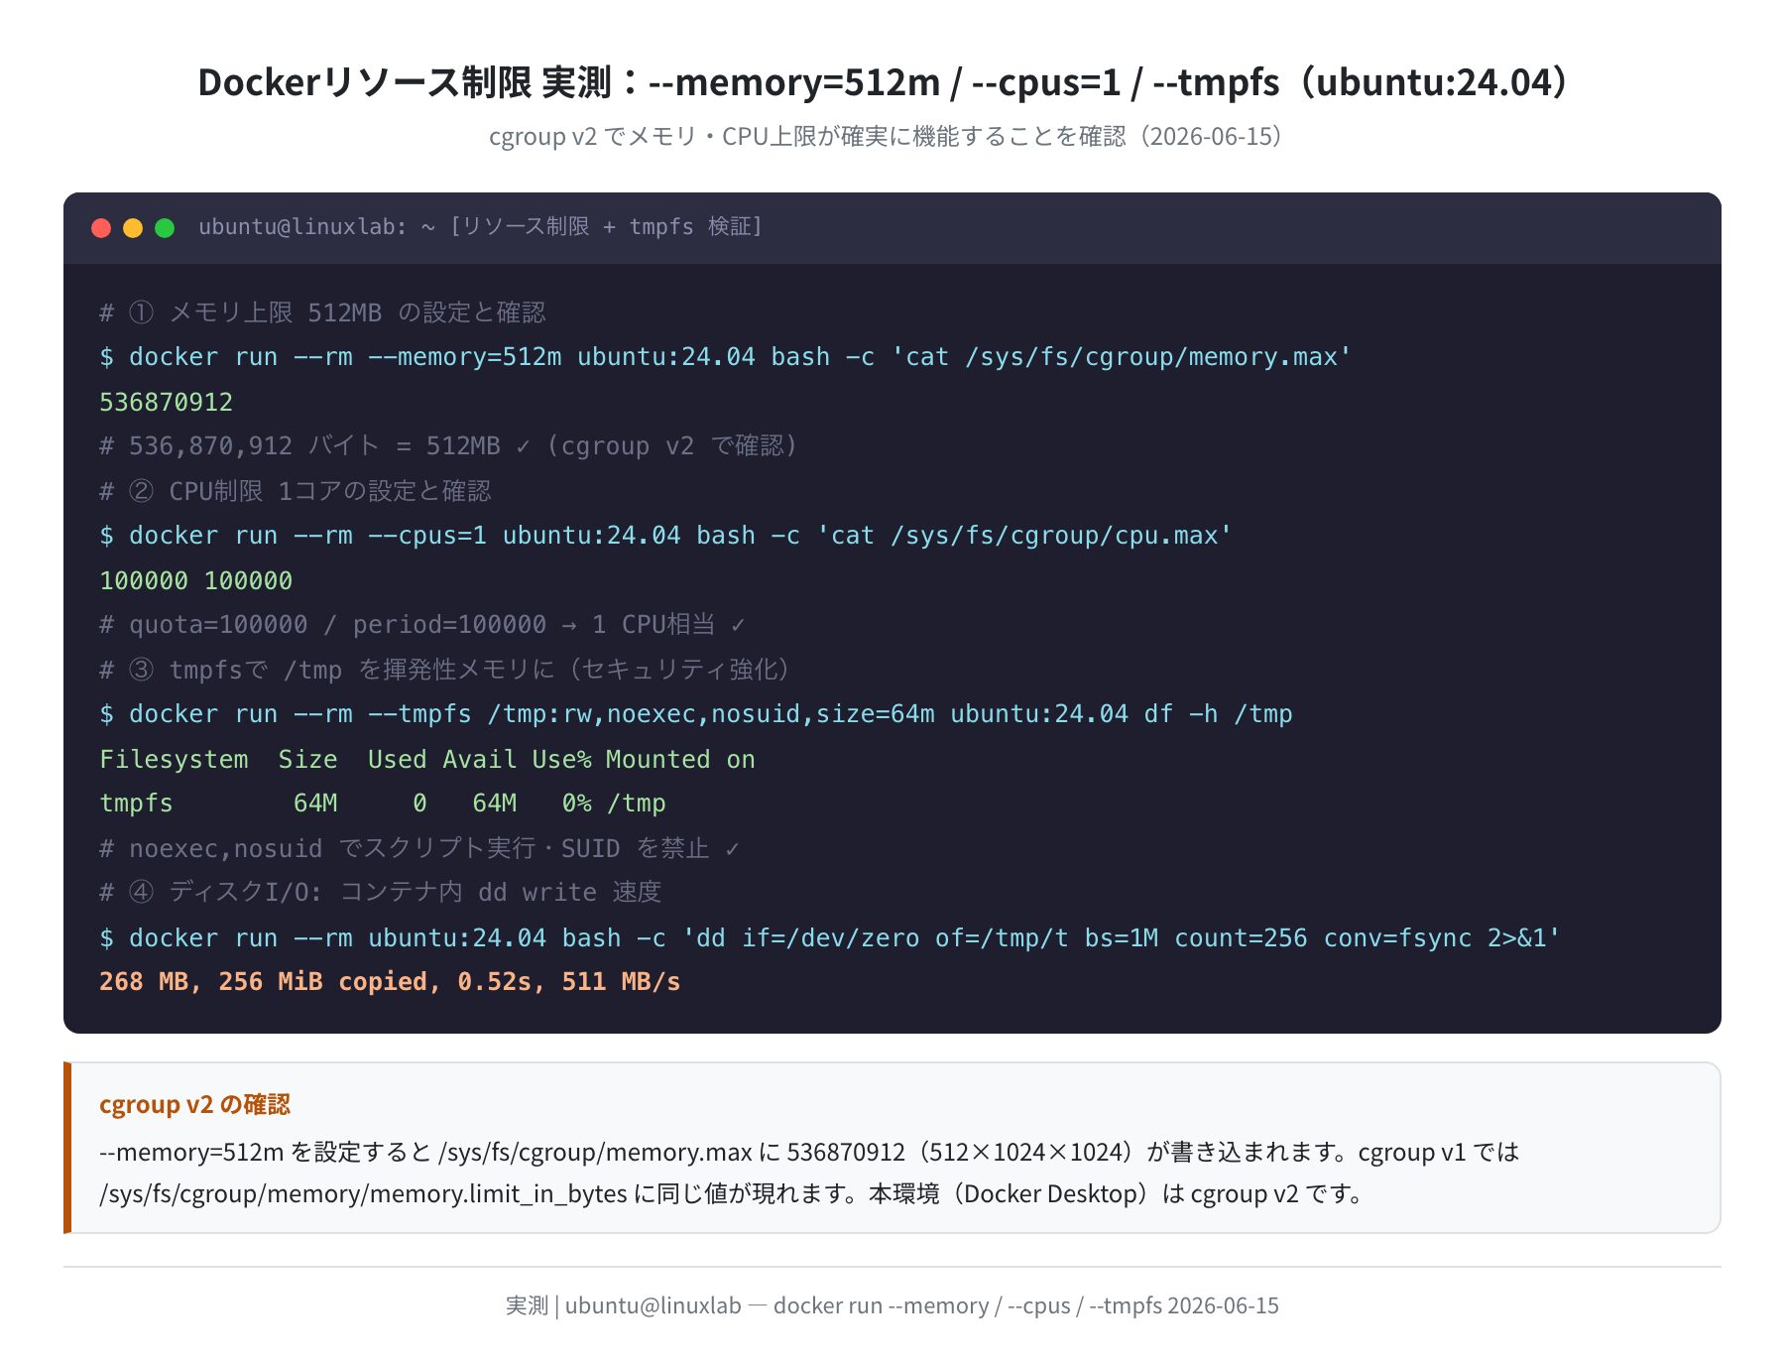This screenshot has width=1785, height=1361.
Task: Click callout sentence starting '--memory=512m を設定すると'
Action: [x=809, y=1152]
